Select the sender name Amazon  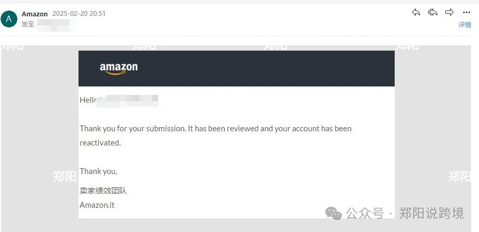(35, 14)
